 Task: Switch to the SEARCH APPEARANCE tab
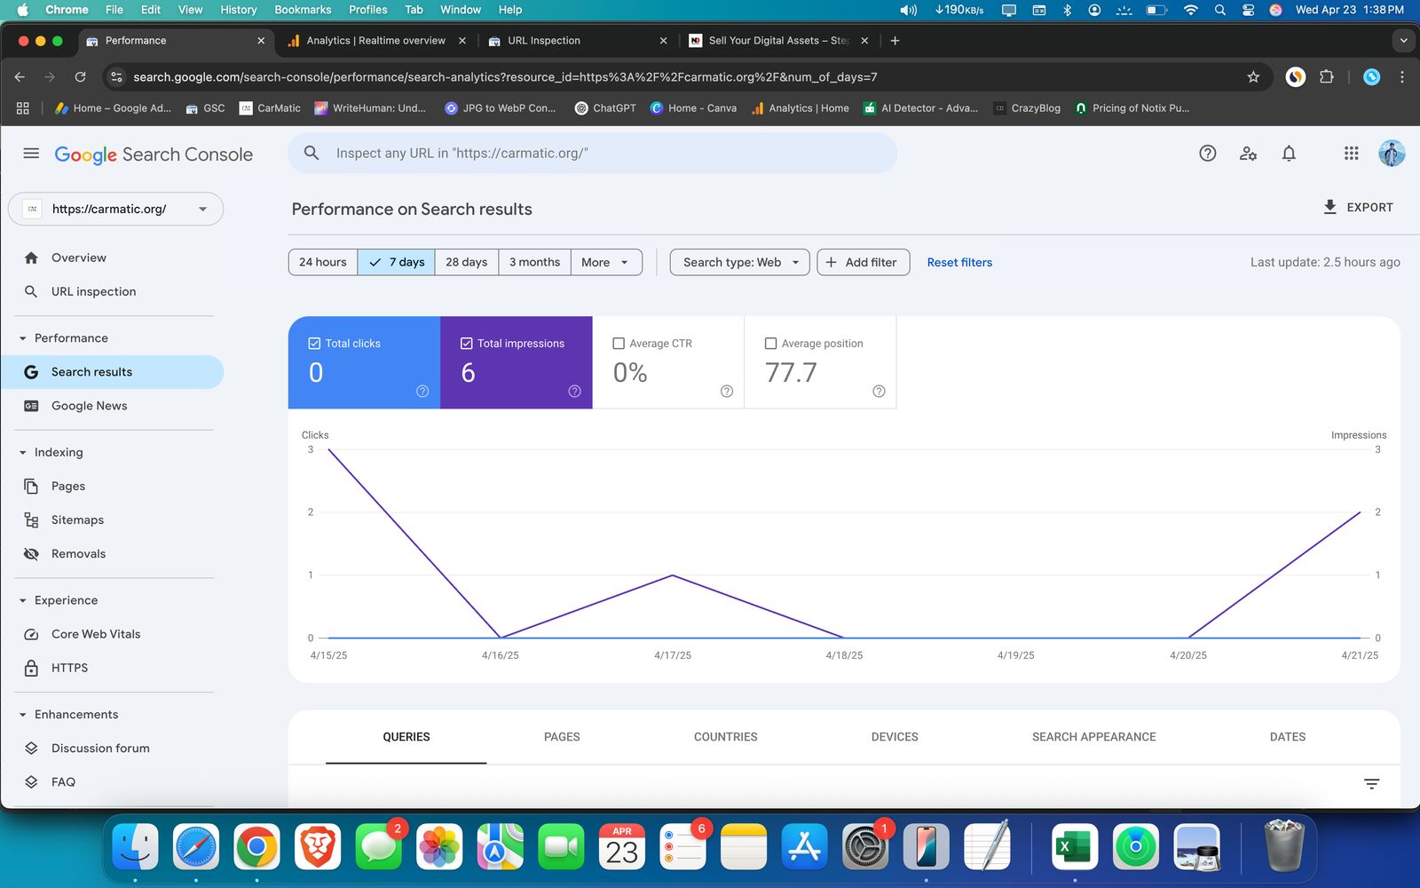(1094, 737)
